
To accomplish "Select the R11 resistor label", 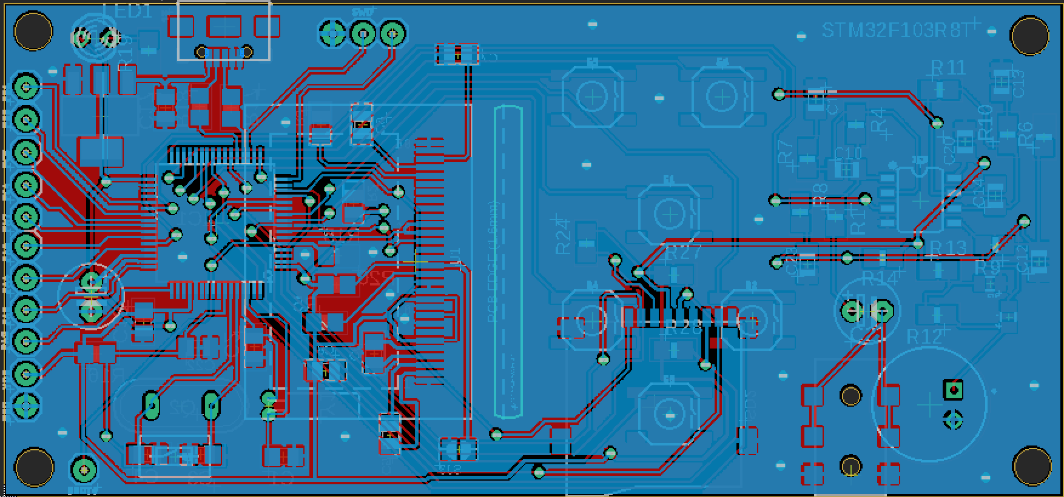I will [x=948, y=67].
